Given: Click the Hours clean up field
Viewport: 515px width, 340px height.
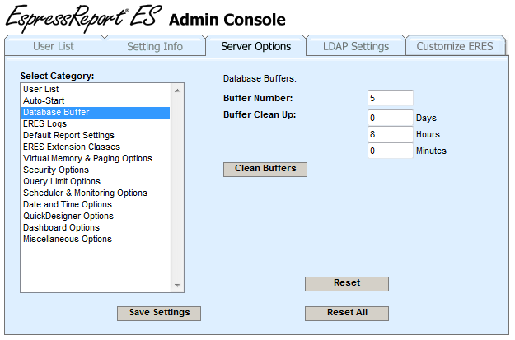Looking at the screenshot, I should (x=391, y=134).
